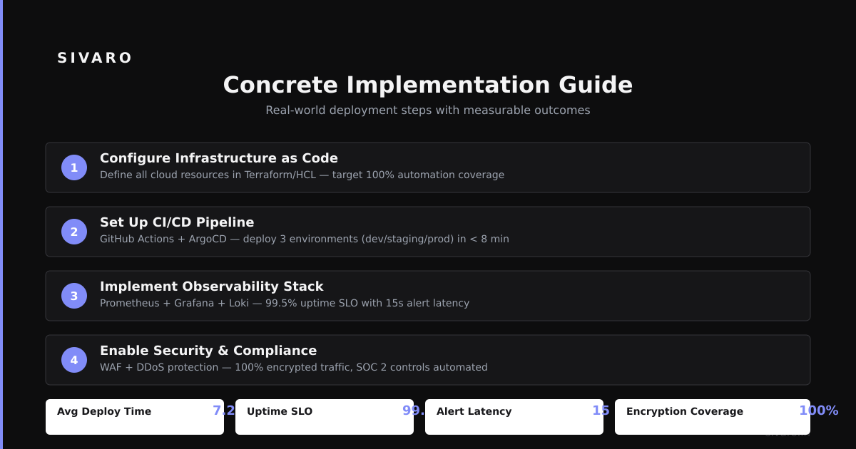856x449 pixels.
Task: Open the Avg Deploy Time metric card
Action: [x=135, y=417]
